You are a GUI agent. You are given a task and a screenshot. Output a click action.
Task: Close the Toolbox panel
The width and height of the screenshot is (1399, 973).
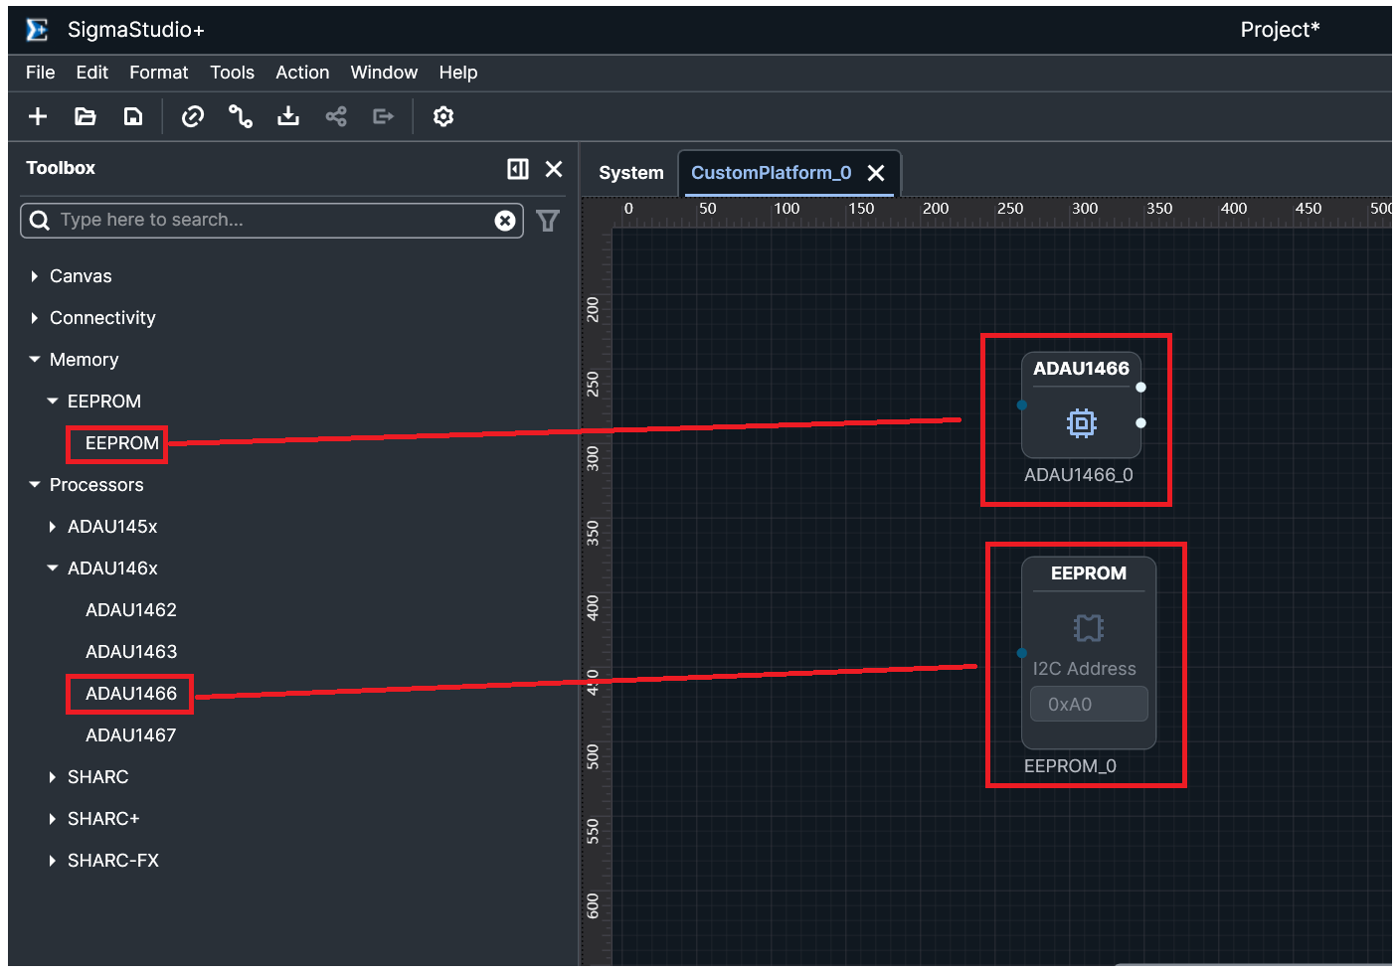554,169
